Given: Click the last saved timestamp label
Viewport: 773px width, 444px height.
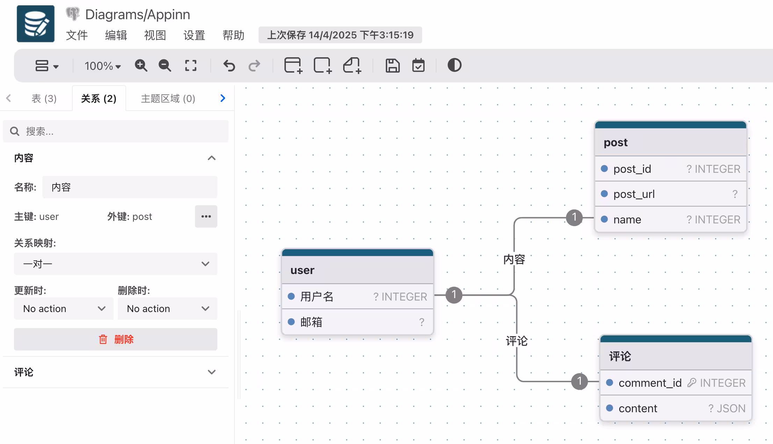Looking at the screenshot, I should [x=340, y=35].
